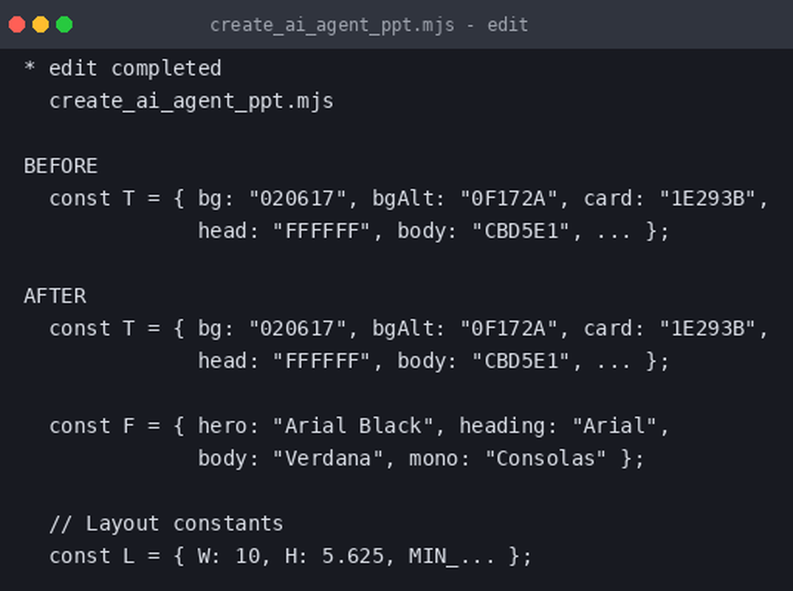Click the // Layout constants comment
The height and width of the screenshot is (591, 793).
pyautogui.click(x=166, y=523)
